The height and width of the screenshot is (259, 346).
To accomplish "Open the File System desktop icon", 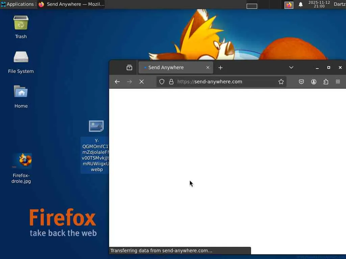I will pyautogui.click(x=21, y=62).
